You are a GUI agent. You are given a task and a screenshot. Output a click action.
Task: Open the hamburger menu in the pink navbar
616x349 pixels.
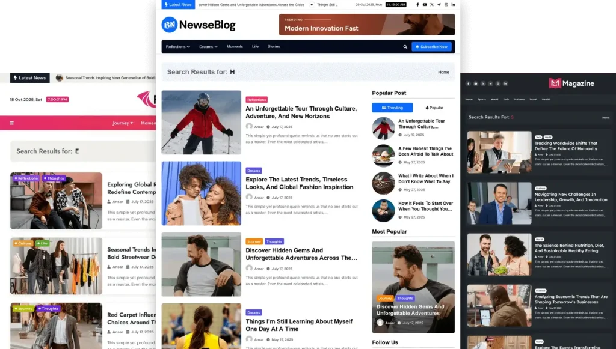click(11, 123)
